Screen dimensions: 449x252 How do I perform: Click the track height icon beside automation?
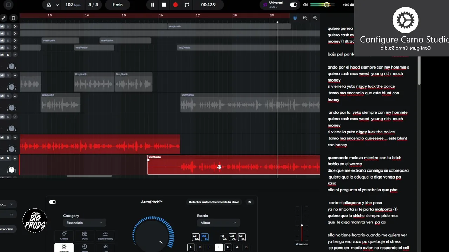click(13, 18)
